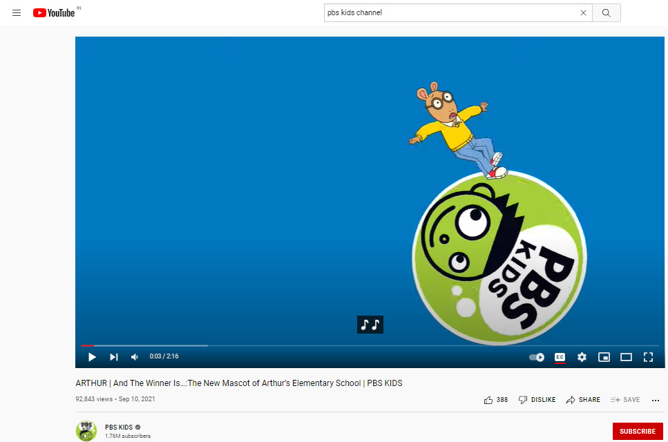Seek along the video progress bar
This screenshot has height=442, width=668.
(370, 345)
